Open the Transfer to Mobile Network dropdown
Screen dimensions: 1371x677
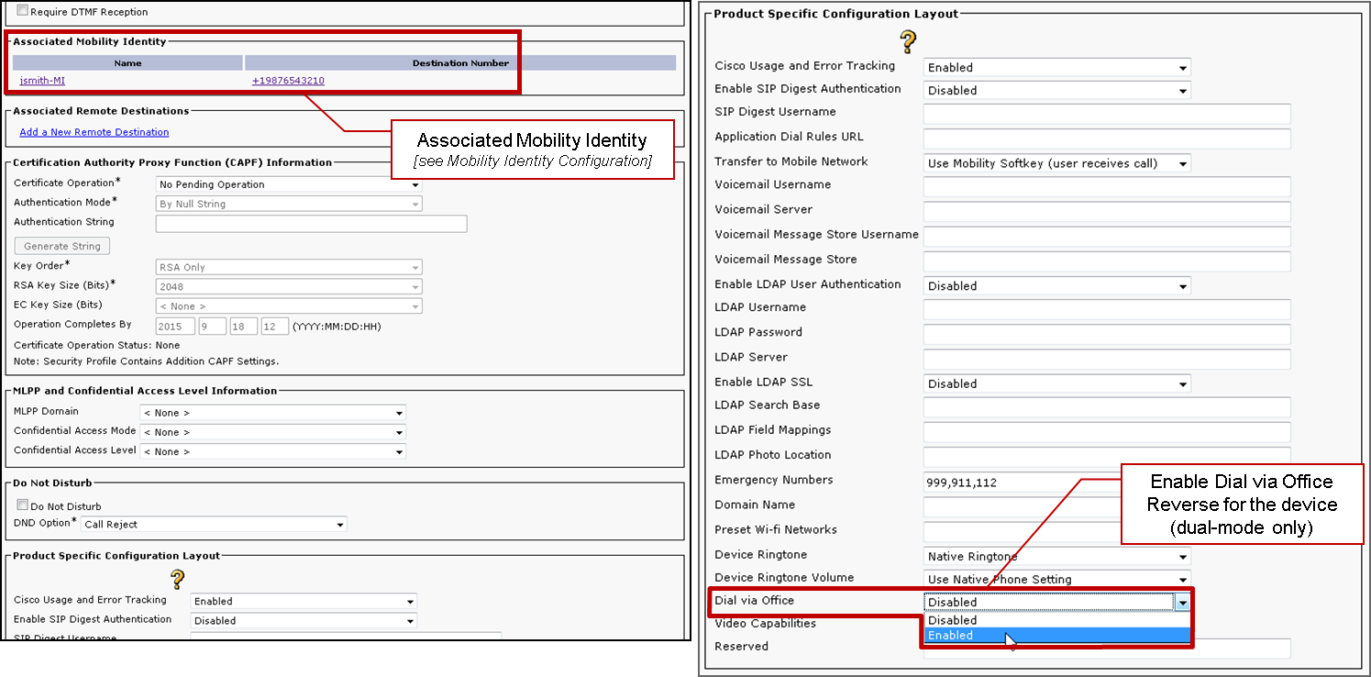(x=1057, y=163)
